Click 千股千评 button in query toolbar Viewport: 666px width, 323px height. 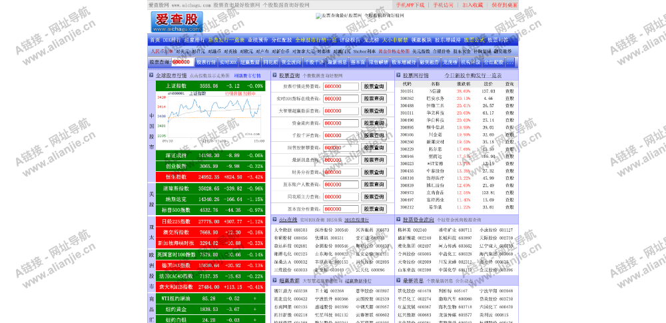click(314, 62)
